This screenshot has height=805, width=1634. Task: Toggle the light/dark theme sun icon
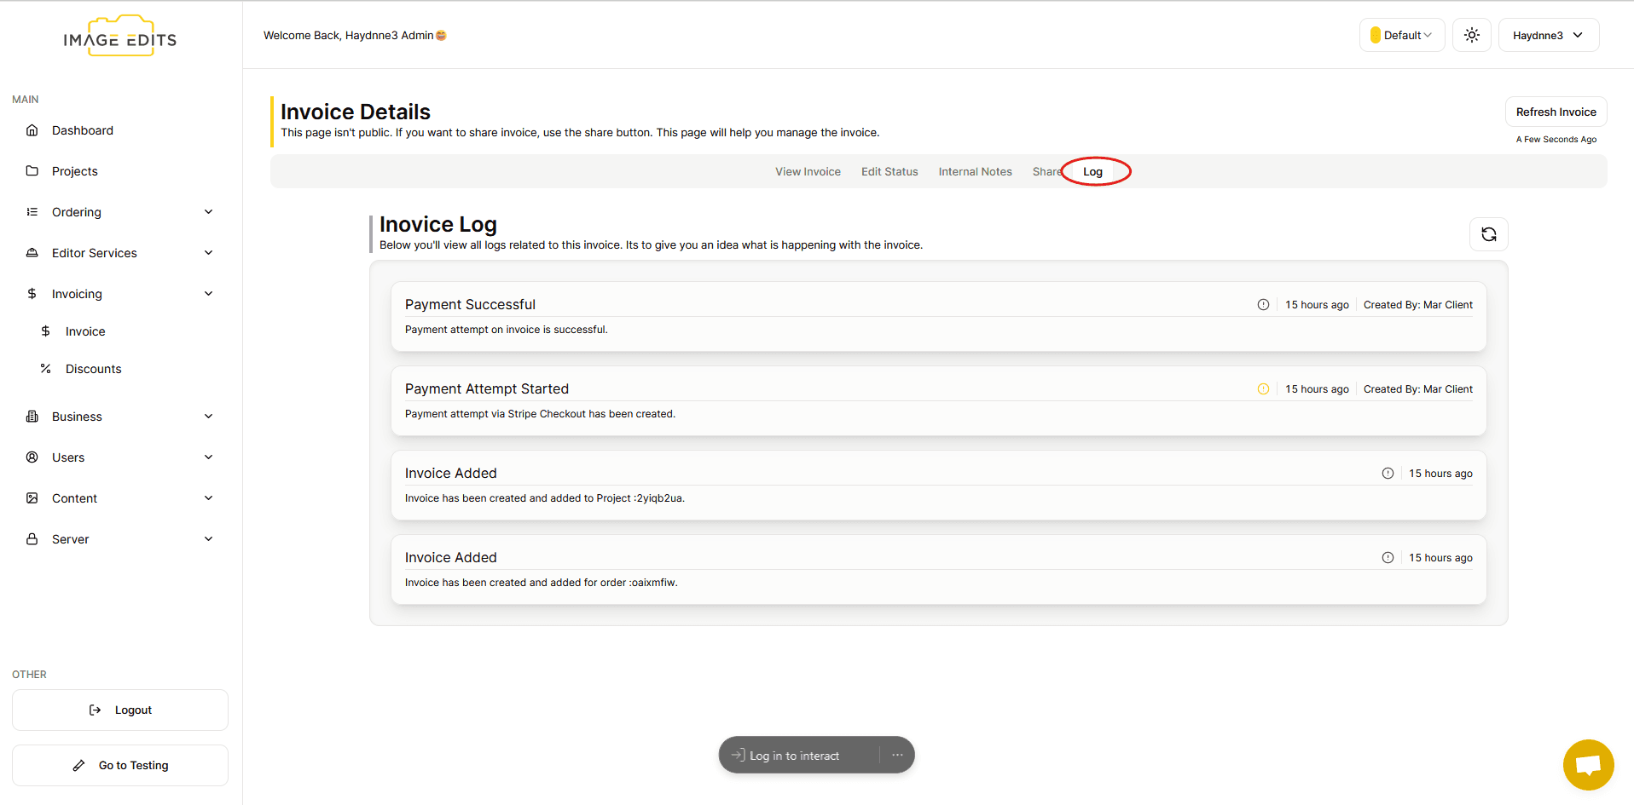(x=1471, y=35)
